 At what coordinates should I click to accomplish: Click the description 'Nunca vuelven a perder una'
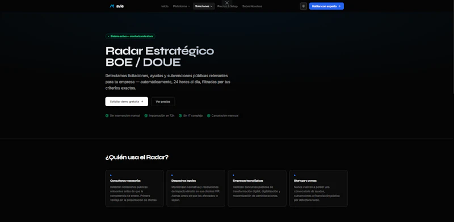[317, 194]
